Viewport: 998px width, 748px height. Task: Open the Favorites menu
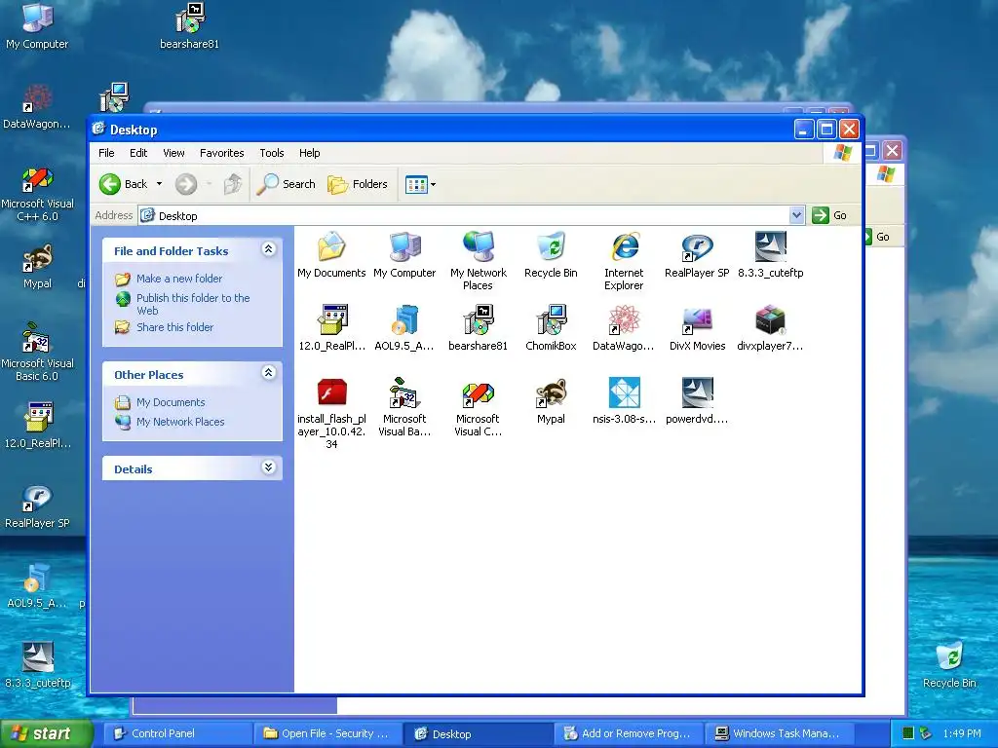point(221,153)
